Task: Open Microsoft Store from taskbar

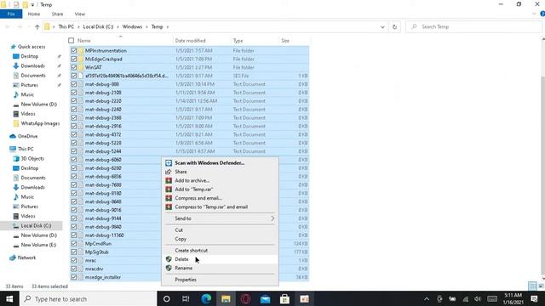Action: click(x=284, y=298)
